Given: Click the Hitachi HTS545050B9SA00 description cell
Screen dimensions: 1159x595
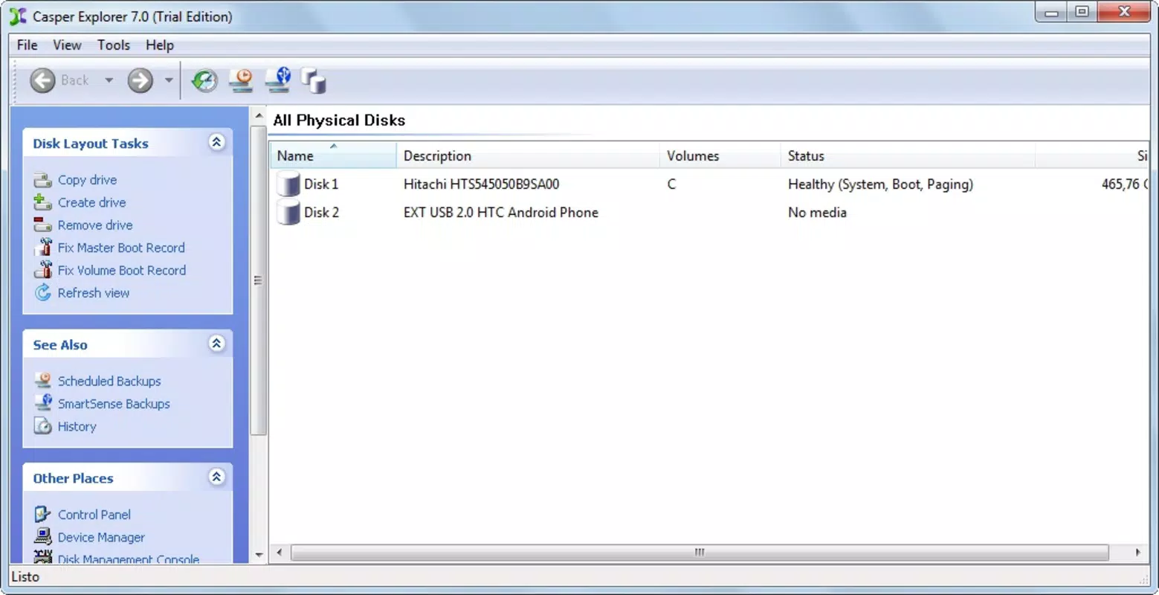Looking at the screenshot, I should tap(481, 184).
